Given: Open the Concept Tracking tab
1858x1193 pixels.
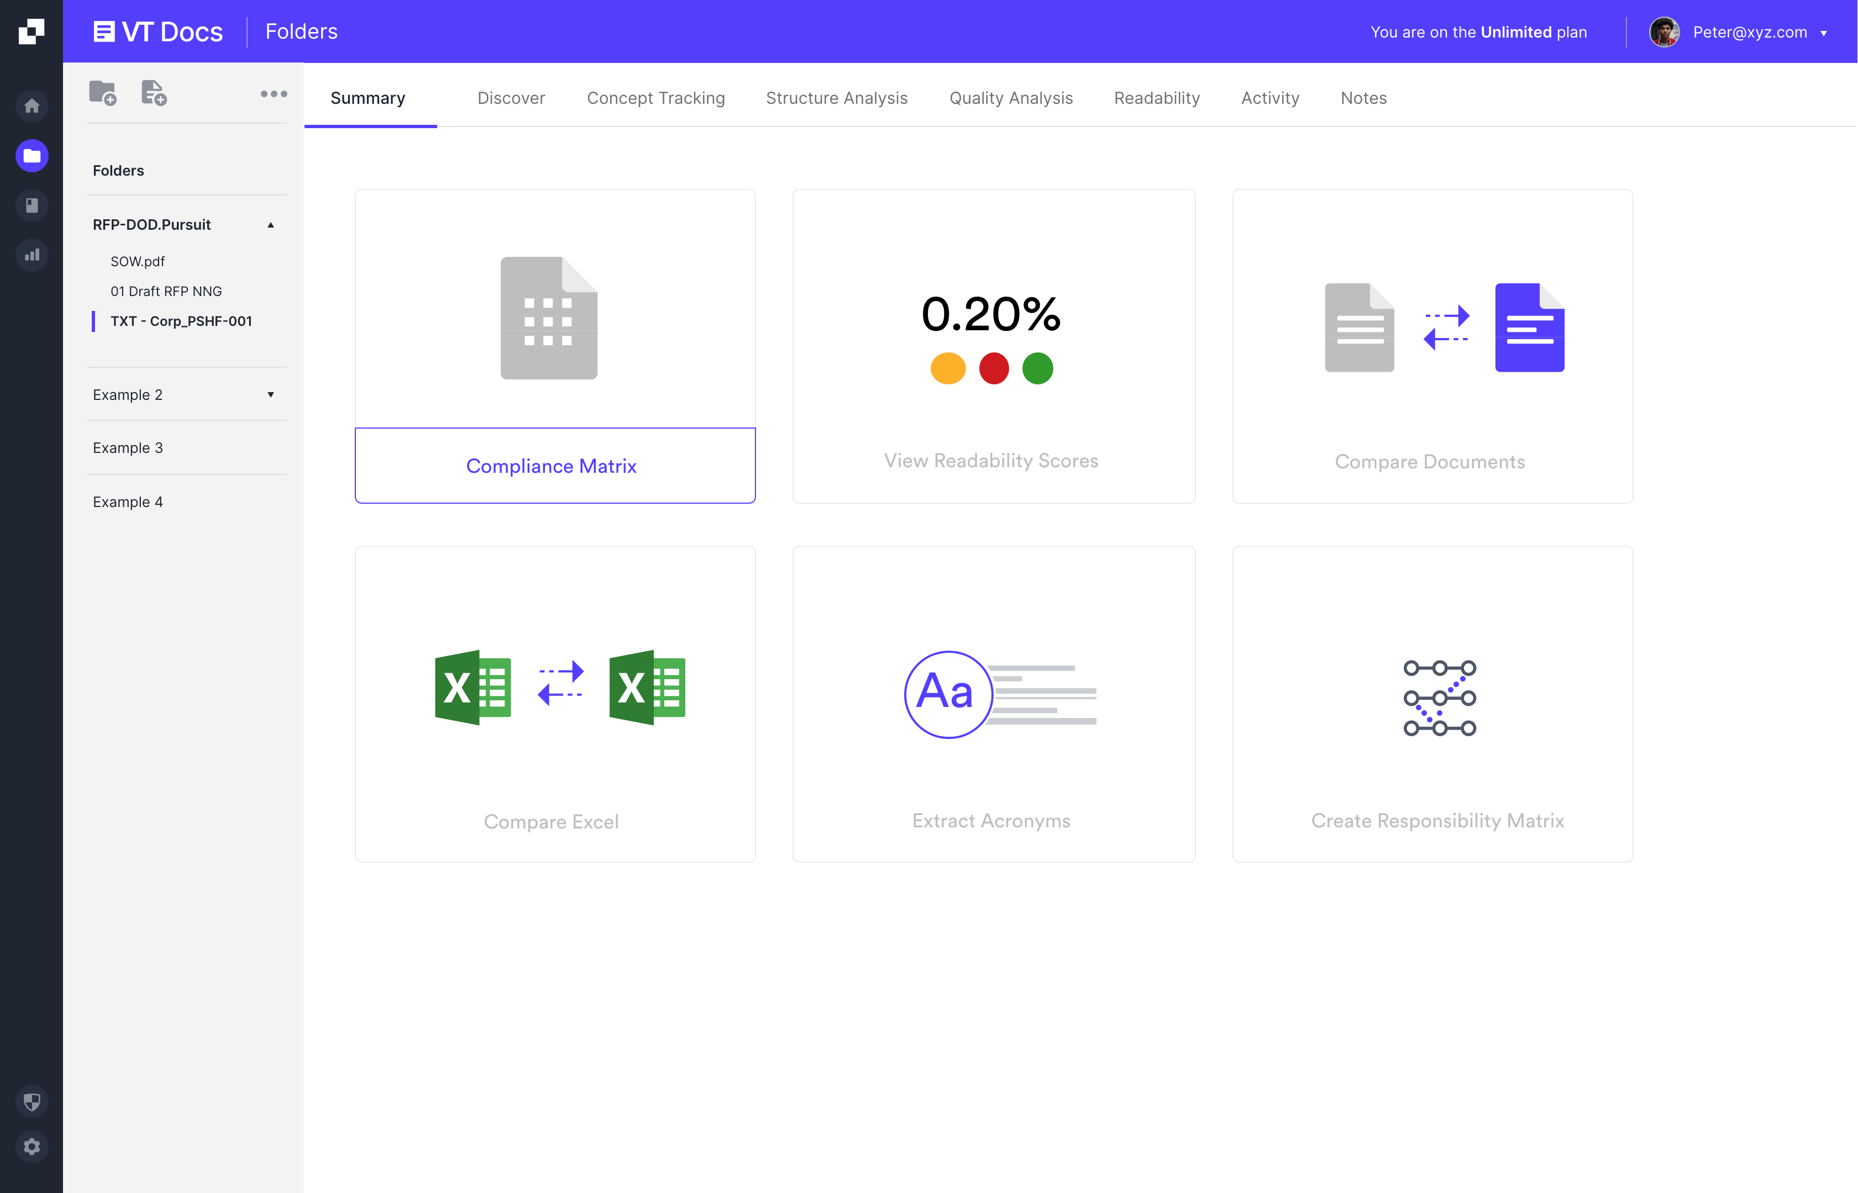Looking at the screenshot, I should pyautogui.click(x=655, y=98).
